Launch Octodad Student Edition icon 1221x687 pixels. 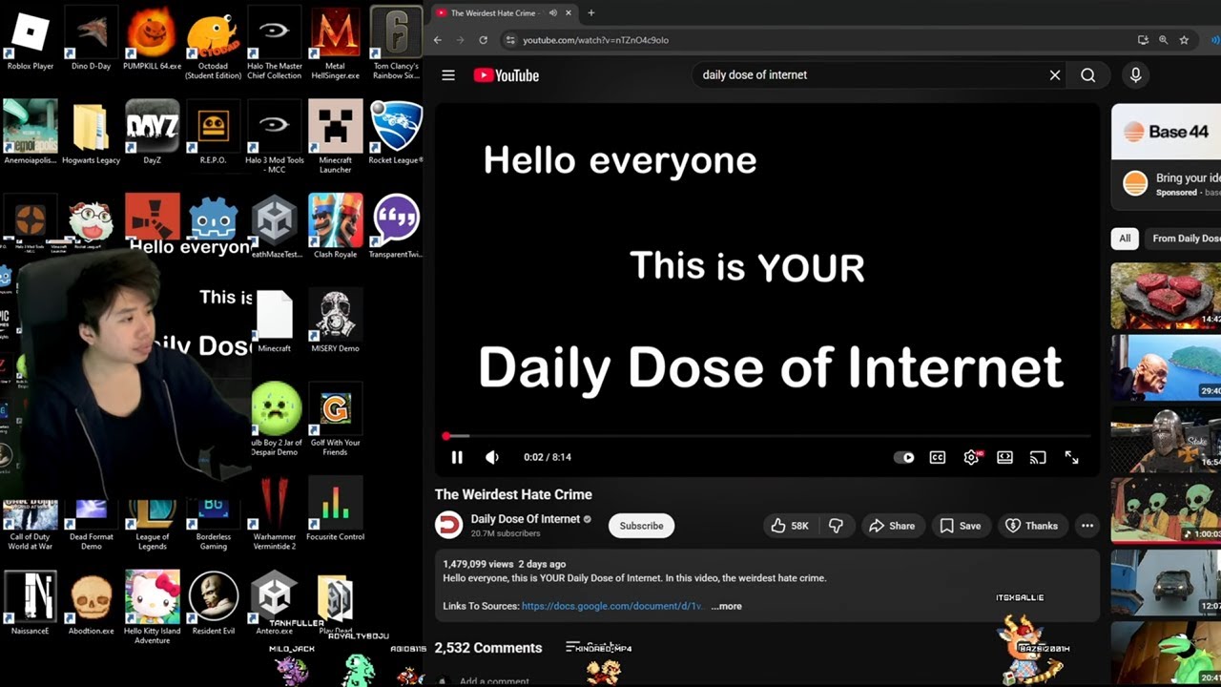(214, 43)
